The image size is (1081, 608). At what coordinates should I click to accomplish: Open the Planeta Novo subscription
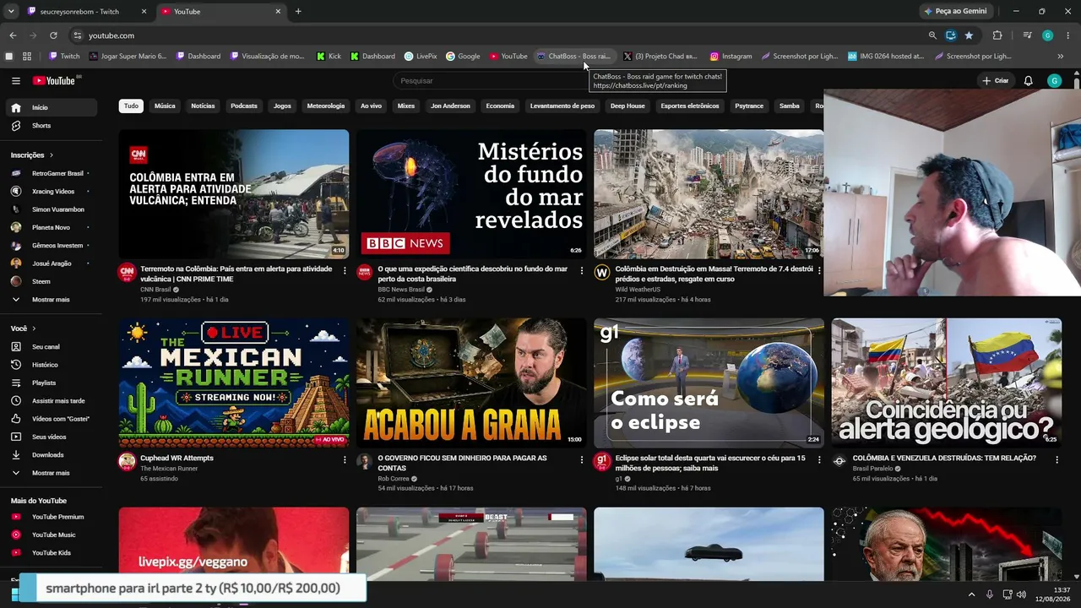point(51,227)
